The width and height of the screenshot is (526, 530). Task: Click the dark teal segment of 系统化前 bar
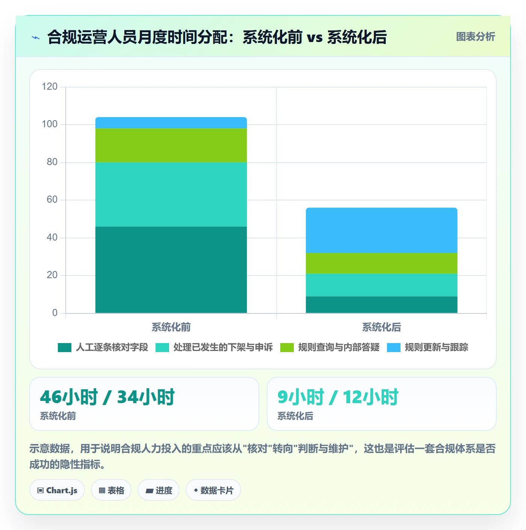pos(171,270)
